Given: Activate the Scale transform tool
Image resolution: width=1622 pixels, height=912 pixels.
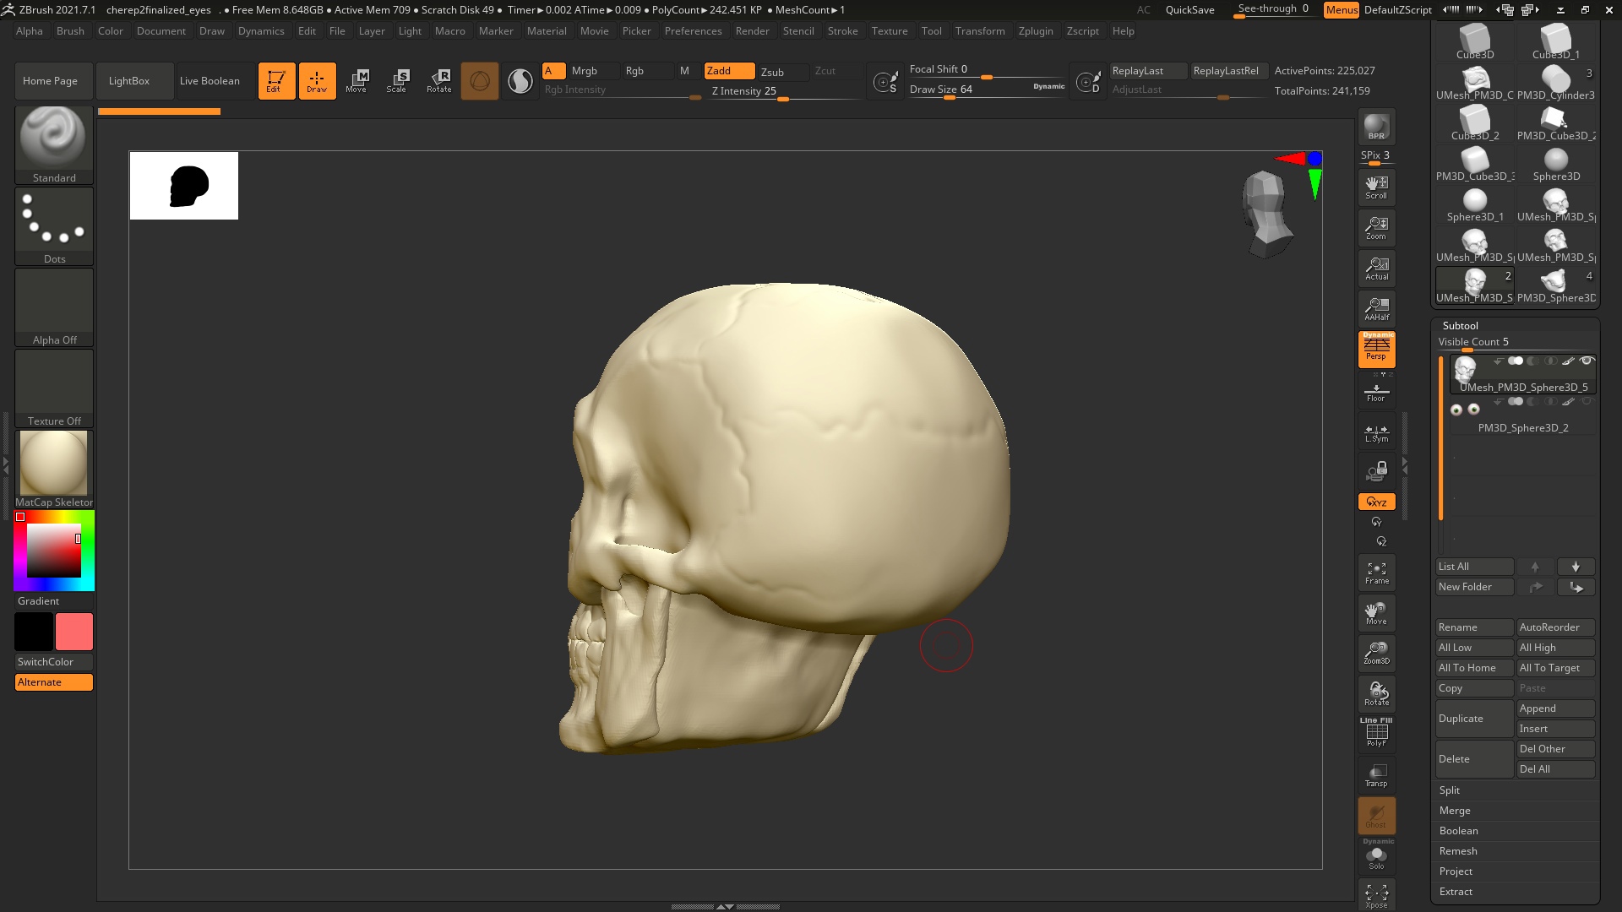Looking at the screenshot, I should coord(396,80).
